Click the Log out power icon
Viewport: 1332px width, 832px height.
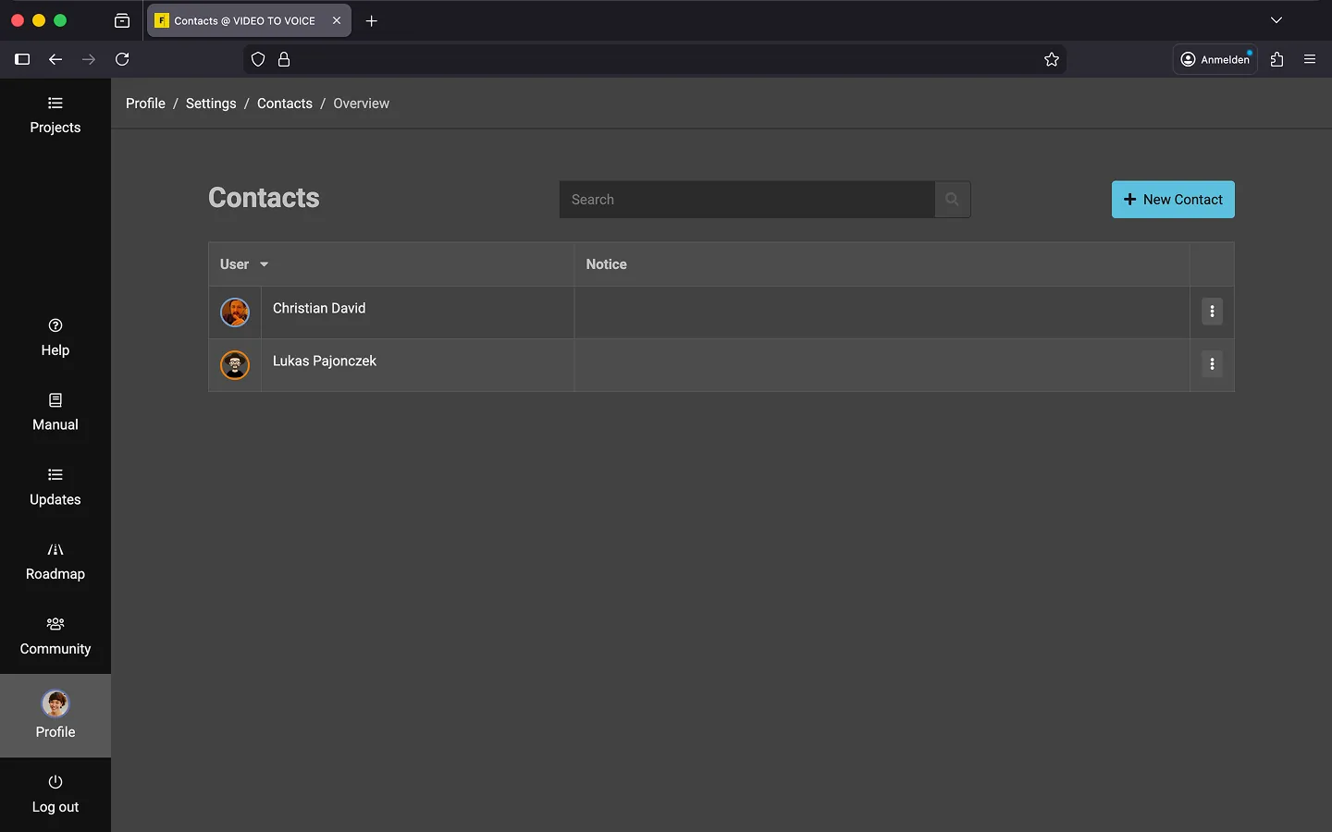pos(55,782)
